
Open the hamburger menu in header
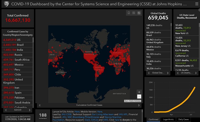point(196,4)
